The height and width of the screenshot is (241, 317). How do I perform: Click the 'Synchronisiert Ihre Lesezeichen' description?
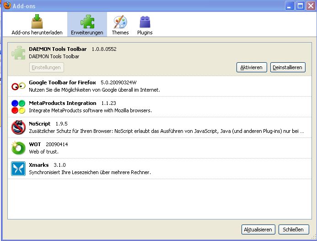[x=90, y=172]
